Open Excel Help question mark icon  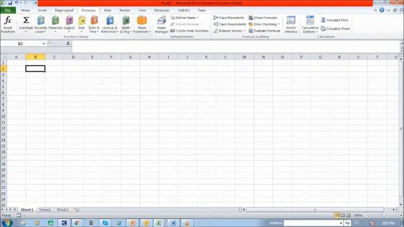click(381, 10)
